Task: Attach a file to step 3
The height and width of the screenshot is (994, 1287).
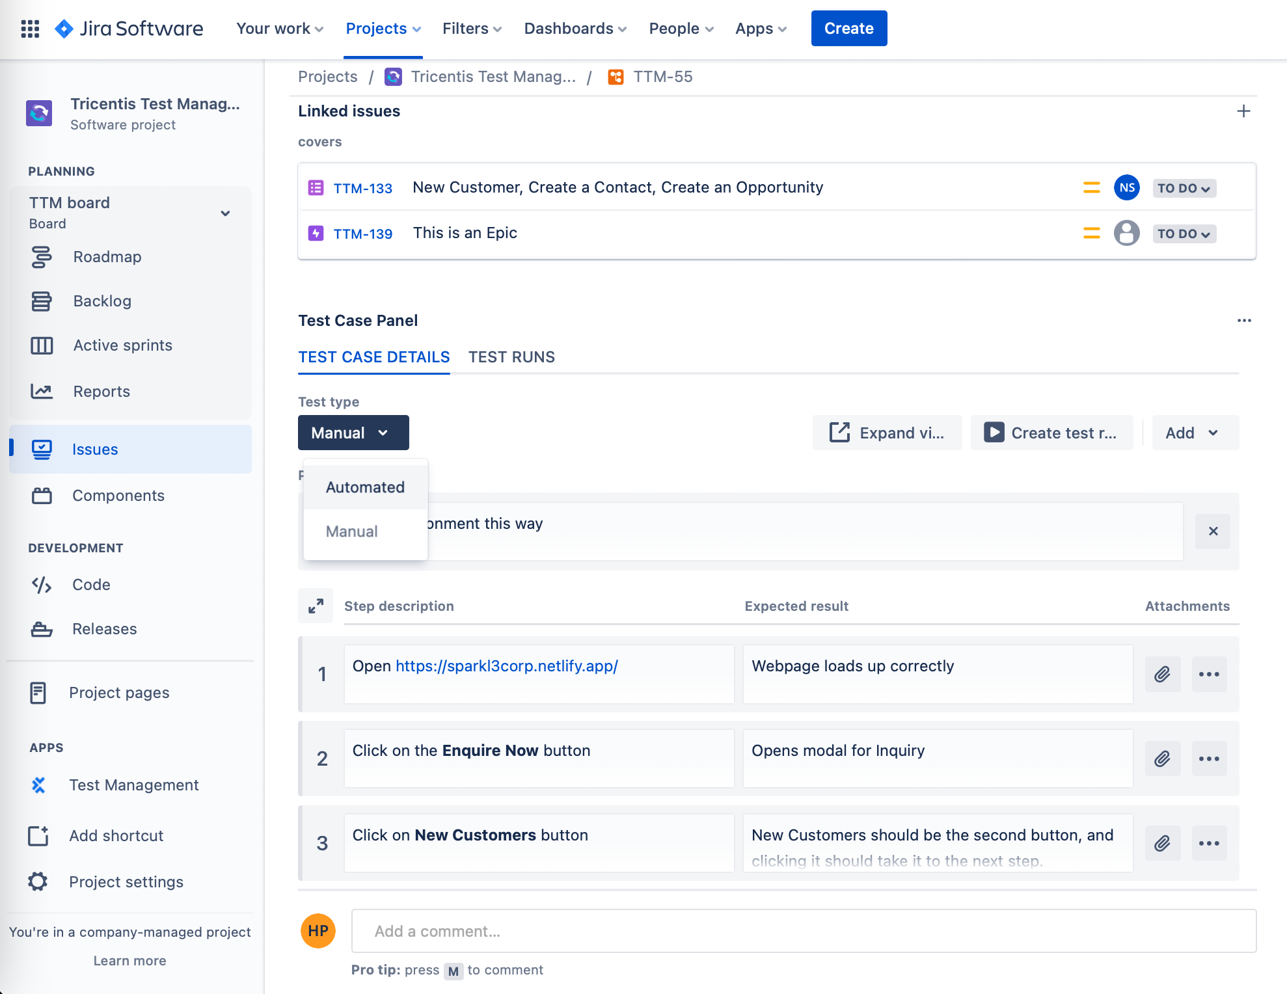Action: click(x=1163, y=843)
